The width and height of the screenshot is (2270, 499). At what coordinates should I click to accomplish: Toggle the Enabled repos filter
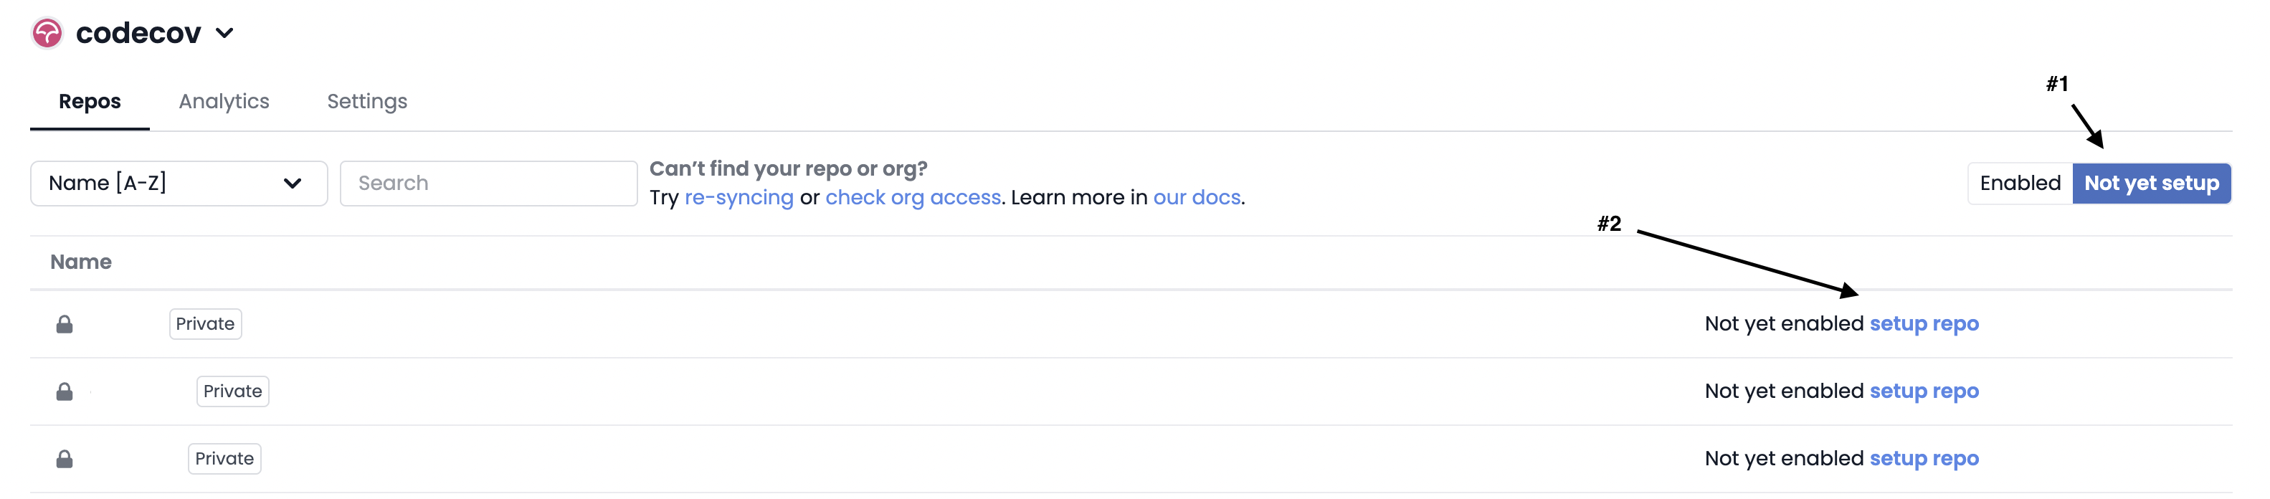pos(2019,184)
